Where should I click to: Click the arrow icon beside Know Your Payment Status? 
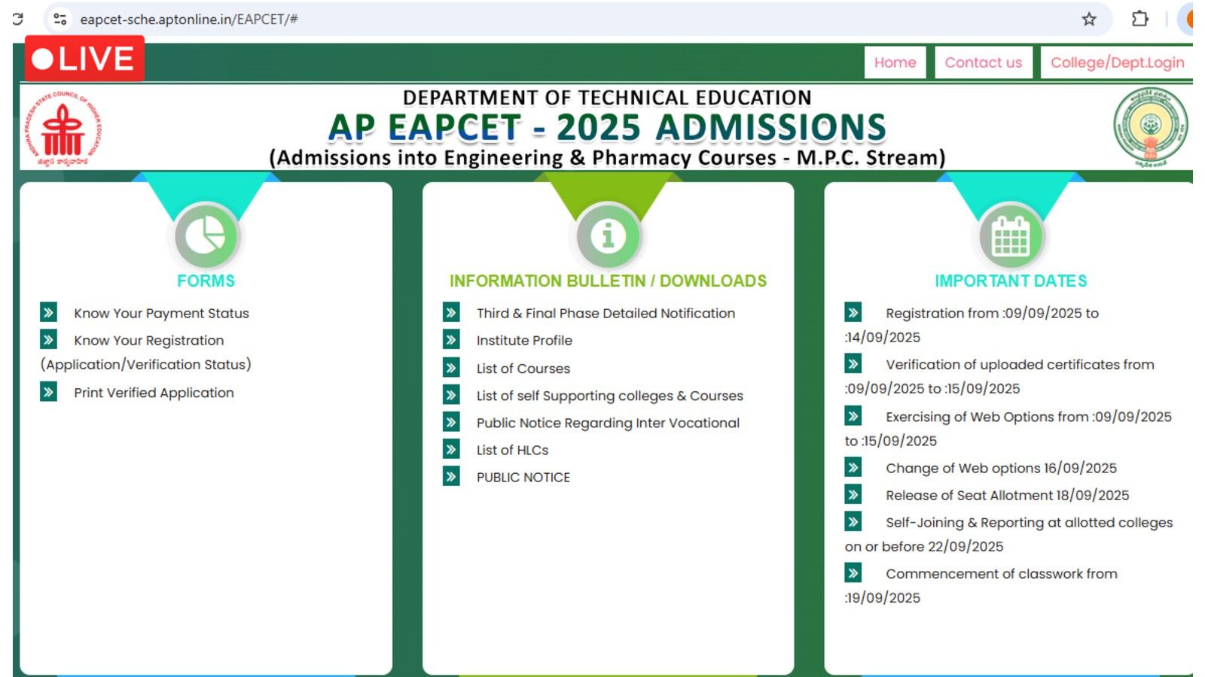[x=49, y=312]
